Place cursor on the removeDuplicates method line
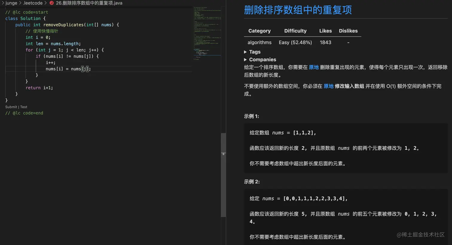The width and height of the screenshot is (452, 245). 67,25
